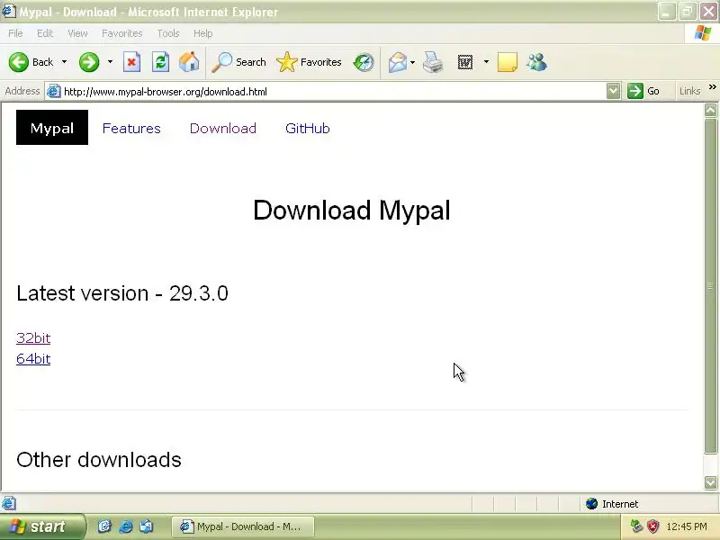Refresh the page with the green arrows icon
The image size is (720, 540).
click(161, 62)
